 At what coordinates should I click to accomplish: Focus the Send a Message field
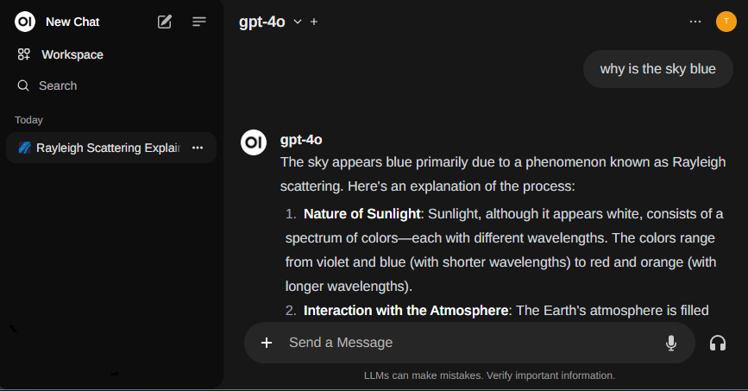[470, 343]
